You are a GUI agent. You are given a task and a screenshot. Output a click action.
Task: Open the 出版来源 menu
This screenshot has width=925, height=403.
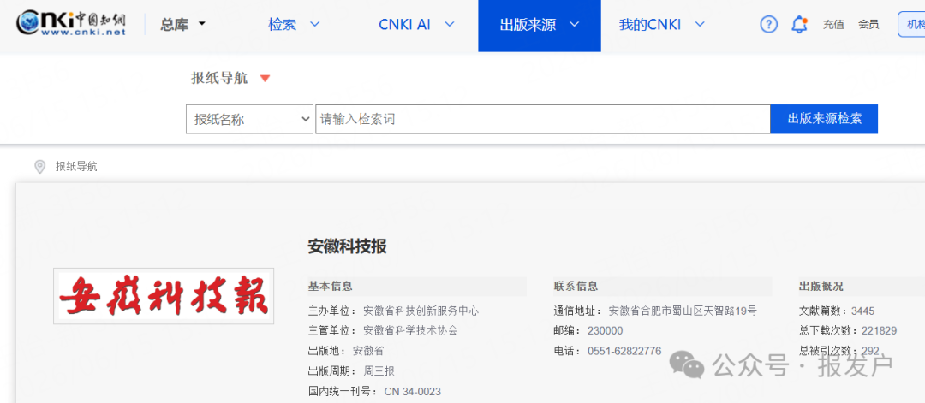pyautogui.click(x=540, y=26)
